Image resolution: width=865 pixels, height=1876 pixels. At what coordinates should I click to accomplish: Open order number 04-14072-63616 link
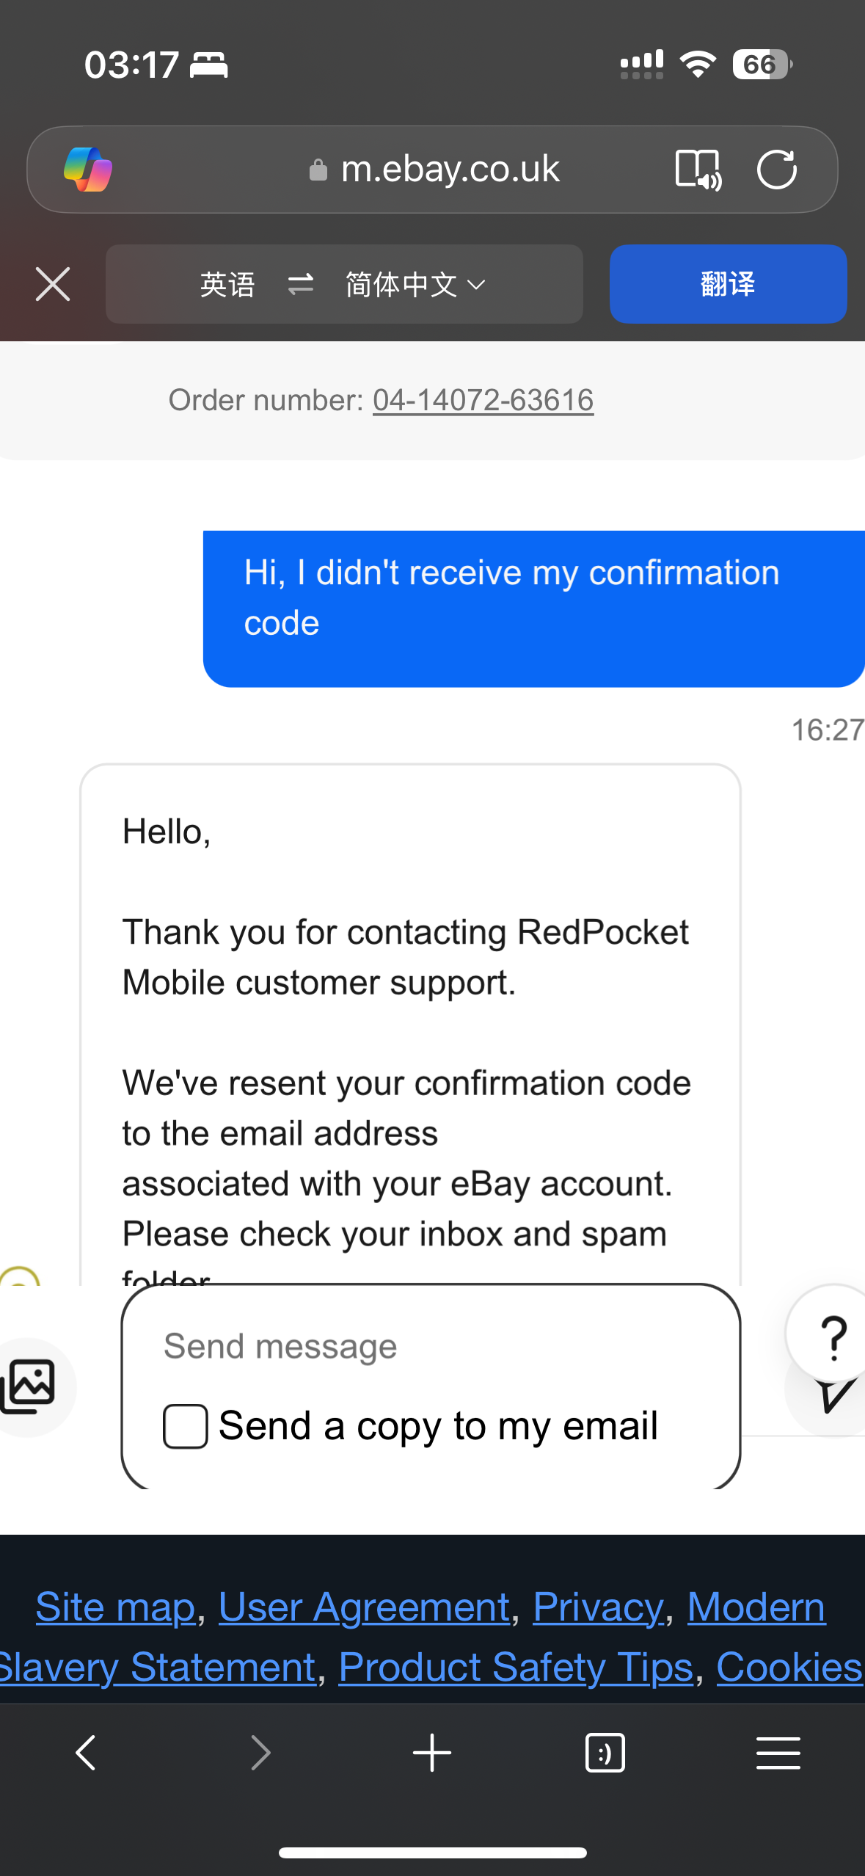[x=483, y=401]
